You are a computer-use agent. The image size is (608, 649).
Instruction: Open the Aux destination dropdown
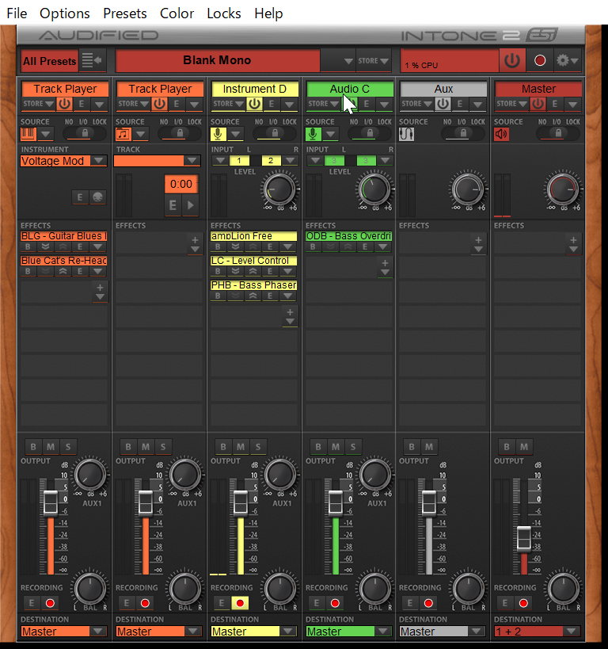pos(477,632)
